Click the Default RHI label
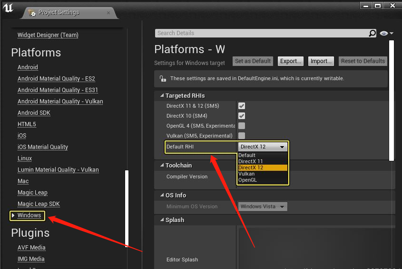This screenshot has height=269, width=402. [x=180, y=147]
